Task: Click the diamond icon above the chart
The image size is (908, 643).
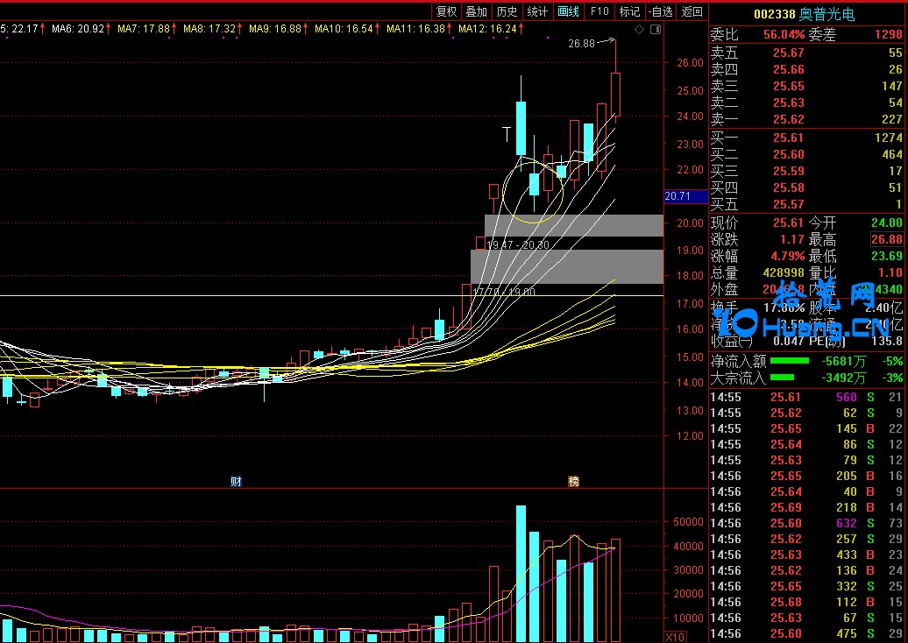Action: [639, 29]
